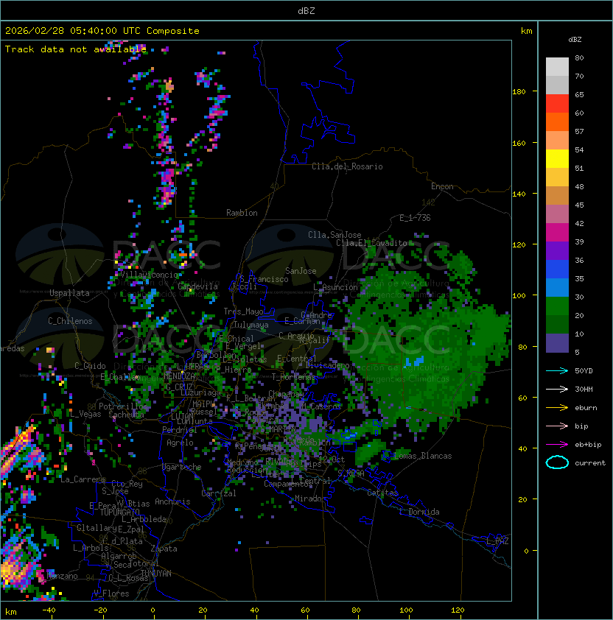
Task: Click the white 30HM arrow in legend
Action: click(x=557, y=389)
